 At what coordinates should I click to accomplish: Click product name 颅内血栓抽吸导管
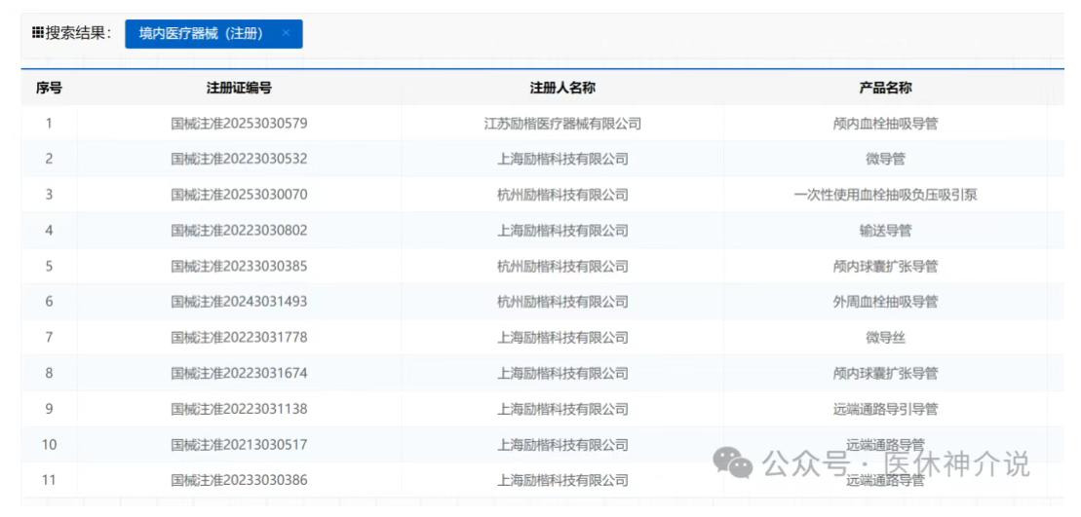point(885,124)
